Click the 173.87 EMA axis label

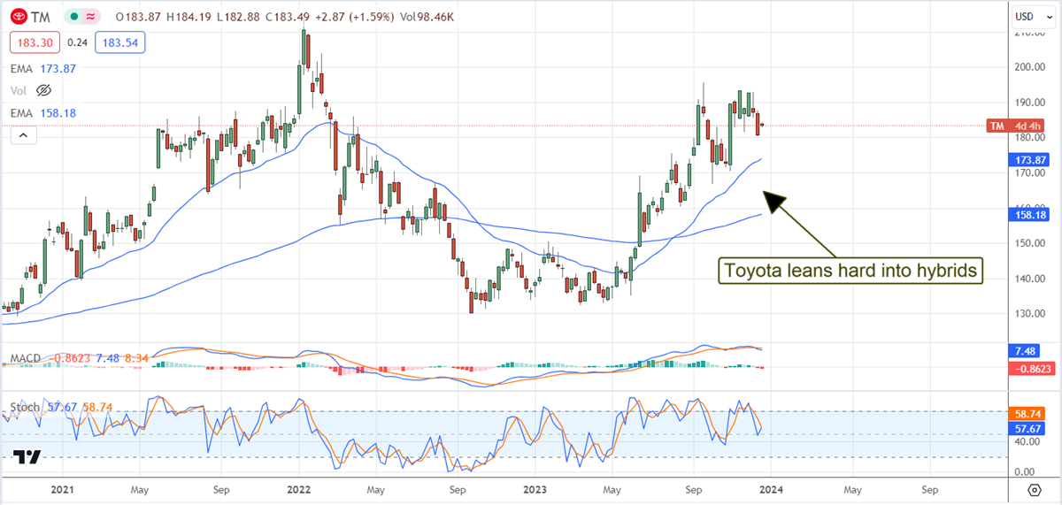tap(1030, 159)
